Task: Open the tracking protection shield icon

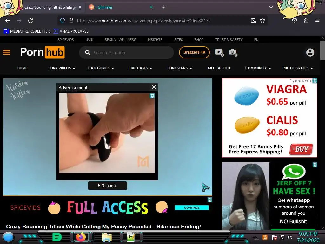Action: pos(63,20)
